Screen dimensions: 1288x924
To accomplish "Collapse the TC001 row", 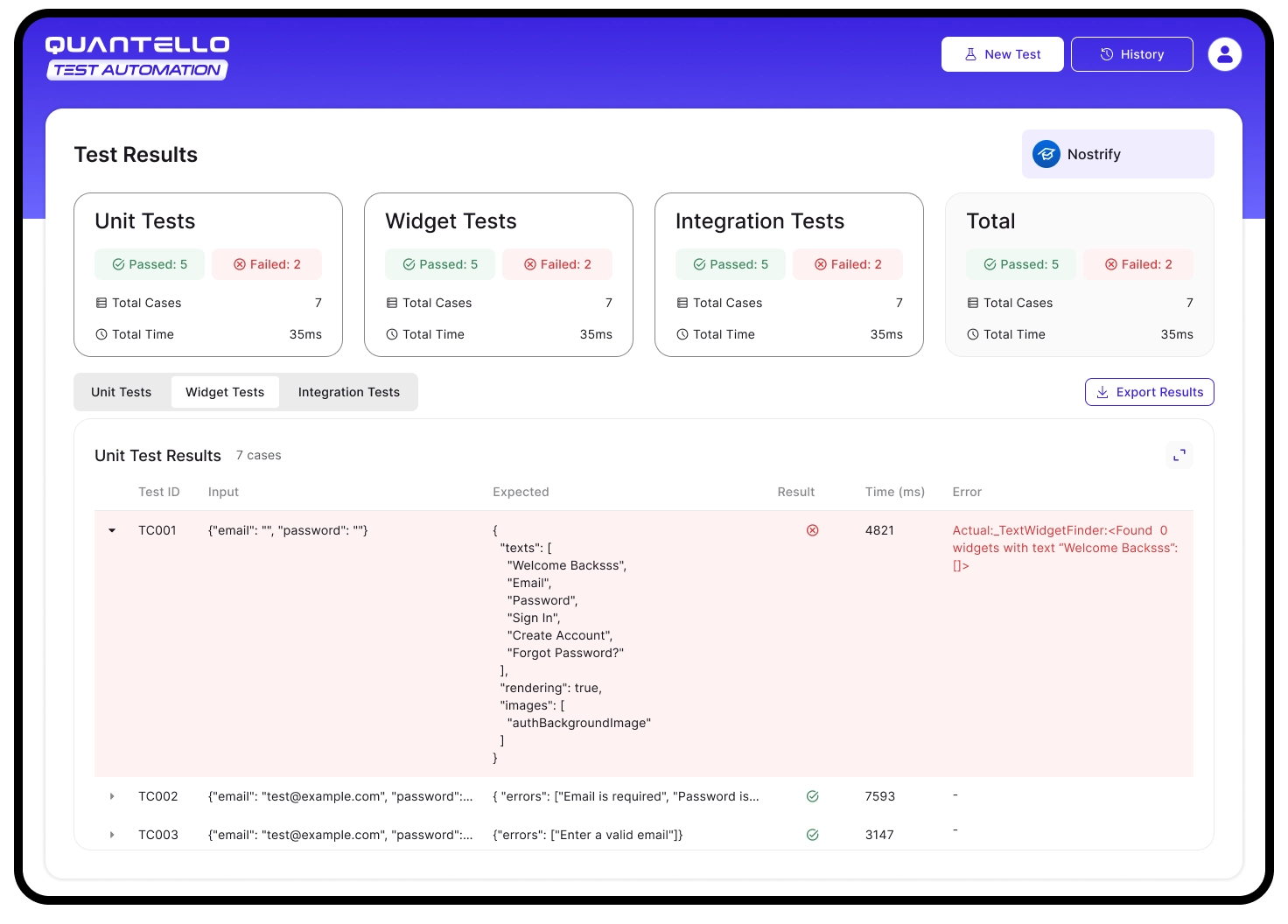I will click(112, 530).
